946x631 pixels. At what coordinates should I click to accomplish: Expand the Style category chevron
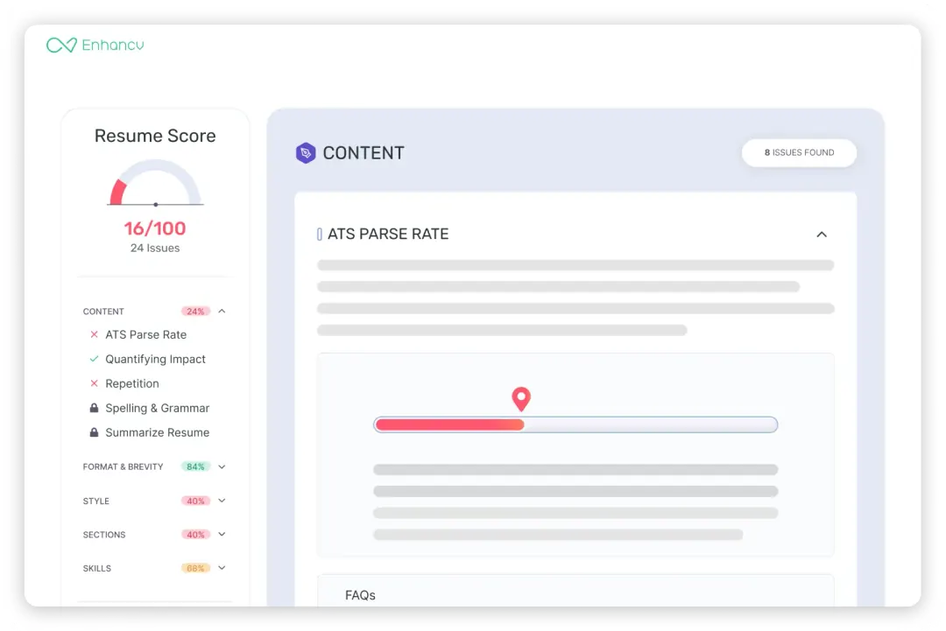pyautogui.click(x=222, y=501)
